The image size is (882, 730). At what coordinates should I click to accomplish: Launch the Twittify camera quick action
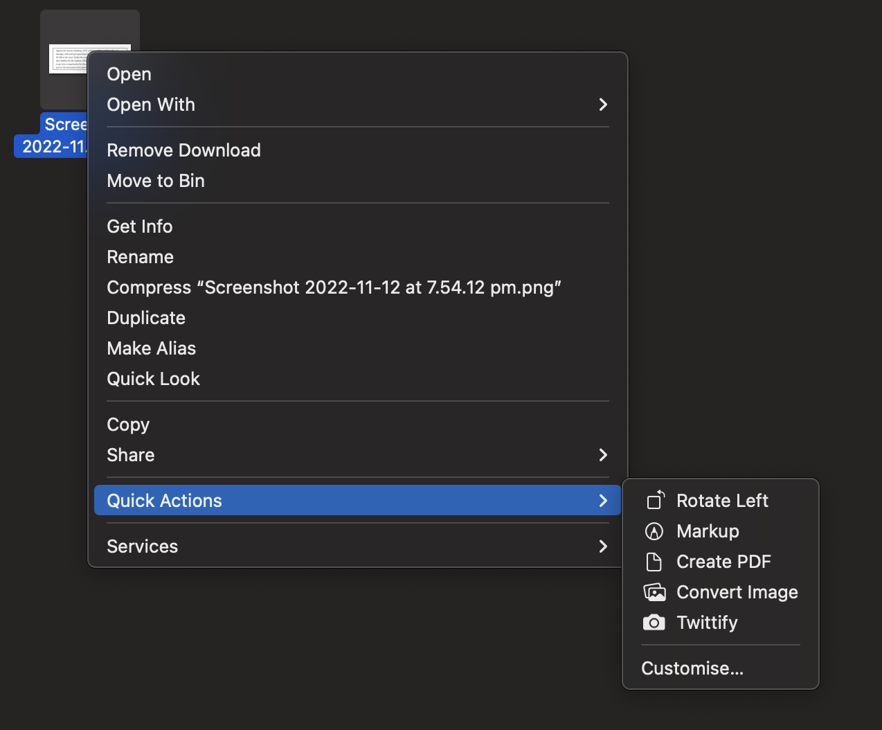(707, 622)
